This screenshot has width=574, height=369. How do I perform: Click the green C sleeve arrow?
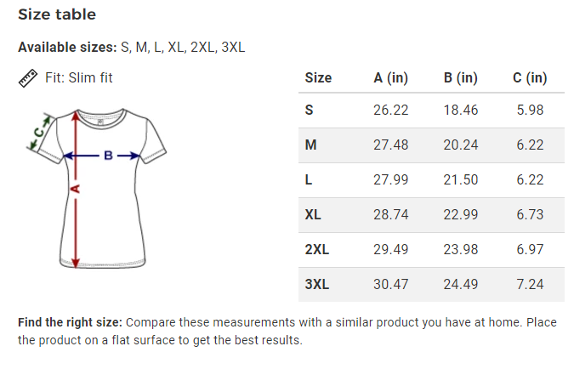(39, 133)
